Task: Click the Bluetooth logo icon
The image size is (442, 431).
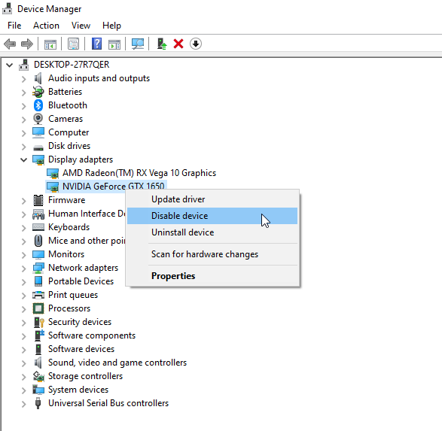Action: pos(38,105)
